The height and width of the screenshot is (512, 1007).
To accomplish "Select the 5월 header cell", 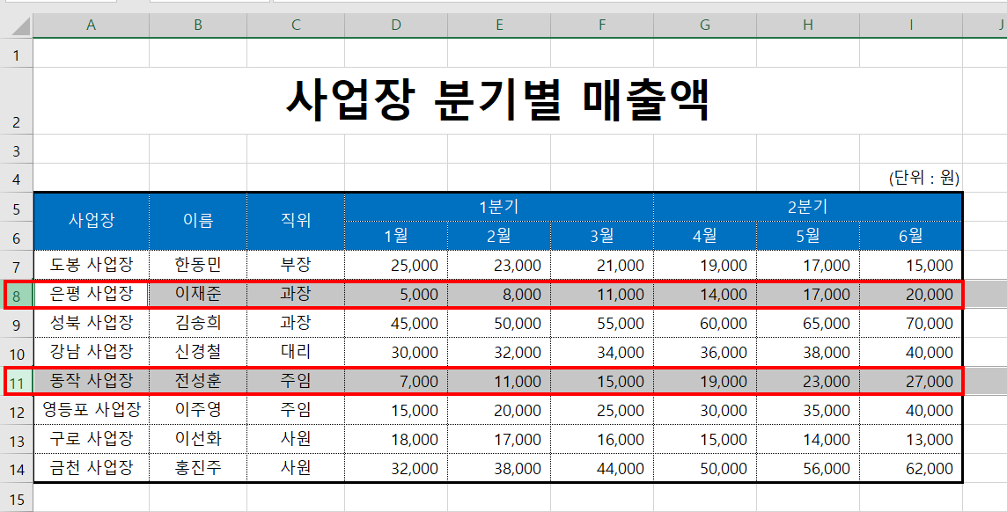I will click(808, 236).
